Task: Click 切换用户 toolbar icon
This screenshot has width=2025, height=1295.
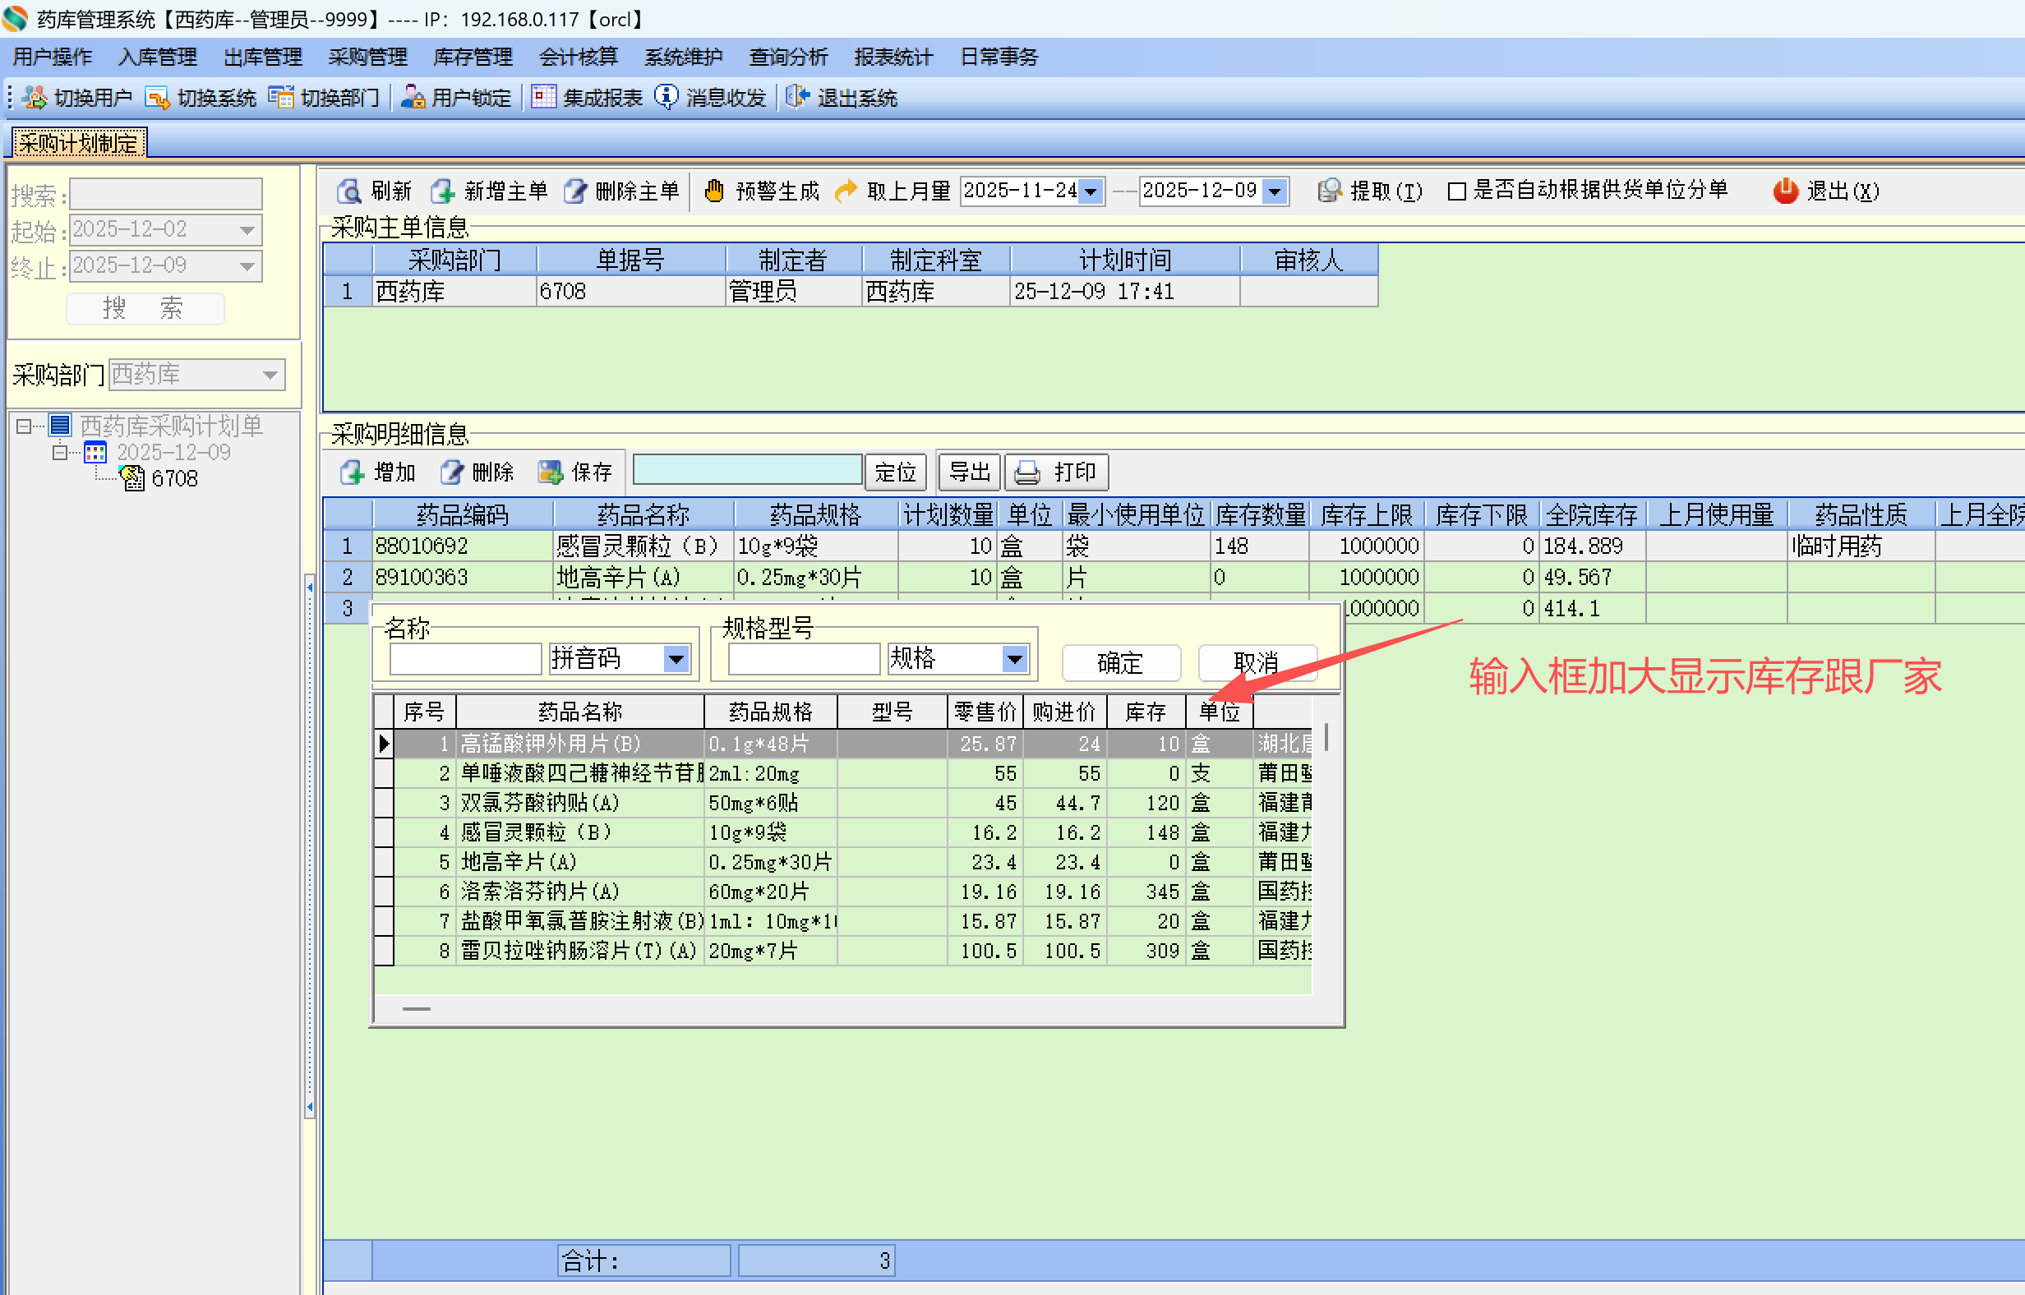Action: click(x=35, y=98)
